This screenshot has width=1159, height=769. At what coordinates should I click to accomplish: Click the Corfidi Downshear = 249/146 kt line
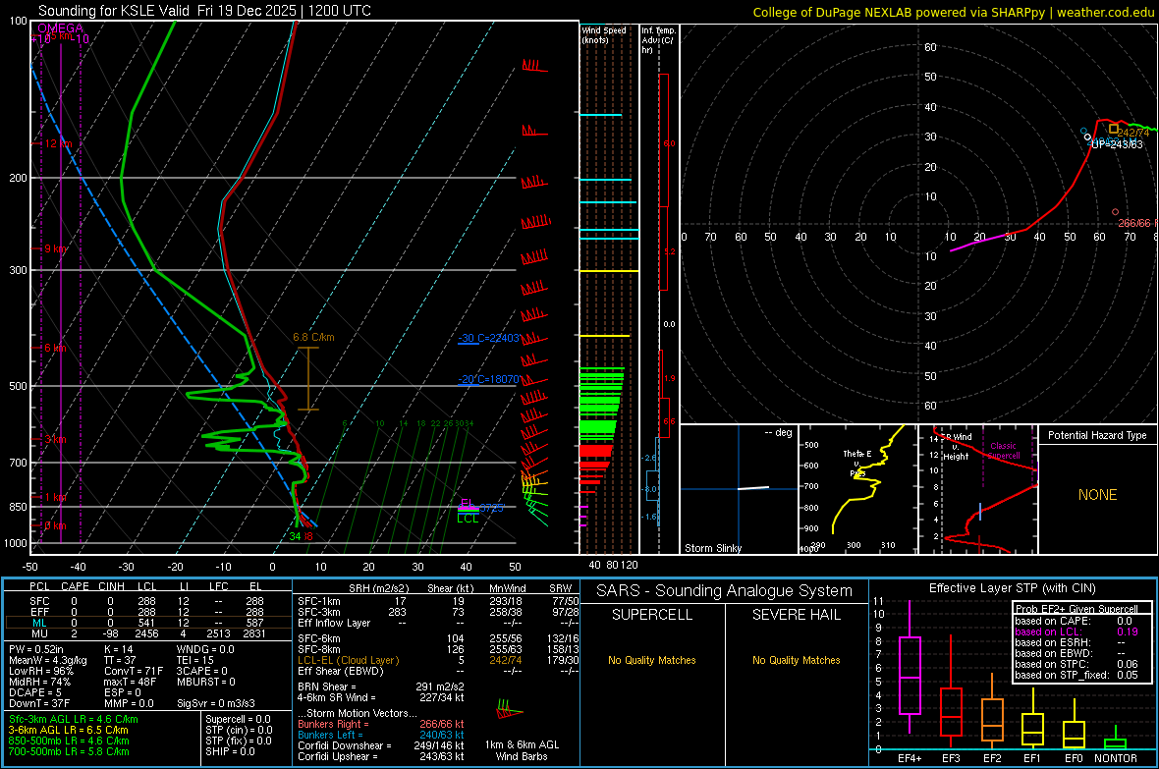coord(381,745)
